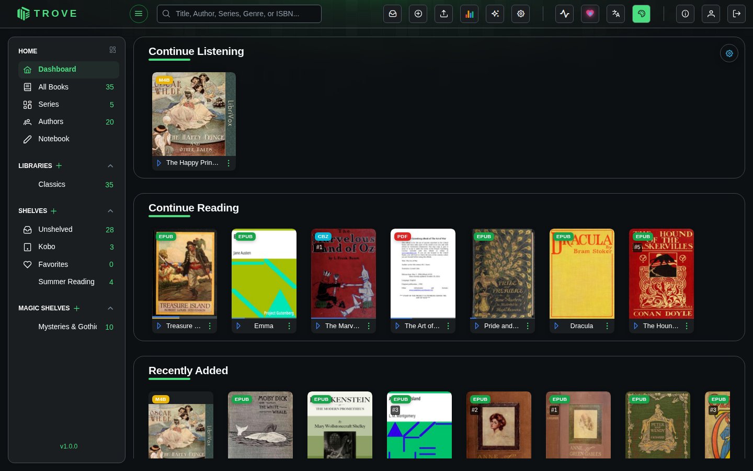Toggle the sidebar with hamburger button
Screen dimensions: 753x471
(x=139, y=14)
